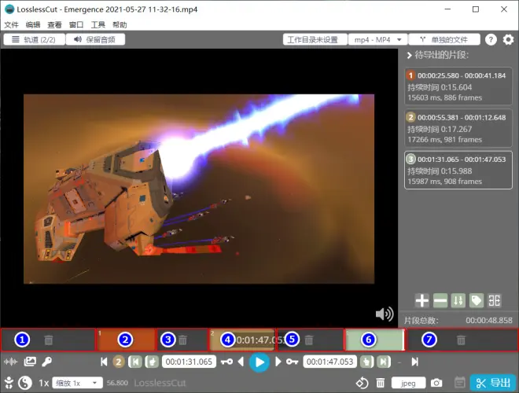The width and height of the screenshot is (519, 393).
Task: Click the 导出 export button
Action: (x=493, y=383)
